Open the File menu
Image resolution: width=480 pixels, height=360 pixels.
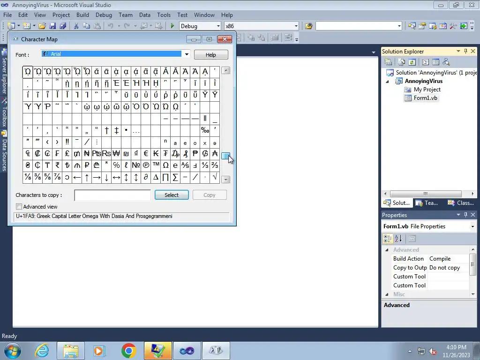(x=7, y=15)
